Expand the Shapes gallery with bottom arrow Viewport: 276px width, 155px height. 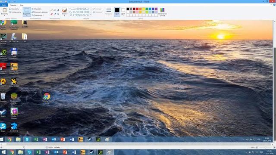(x=91, y=15)
